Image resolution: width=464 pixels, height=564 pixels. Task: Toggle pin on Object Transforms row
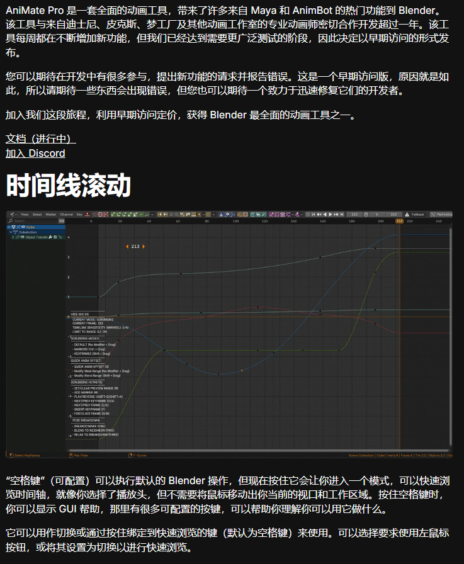pyautogui.click(x=17, y=237)
